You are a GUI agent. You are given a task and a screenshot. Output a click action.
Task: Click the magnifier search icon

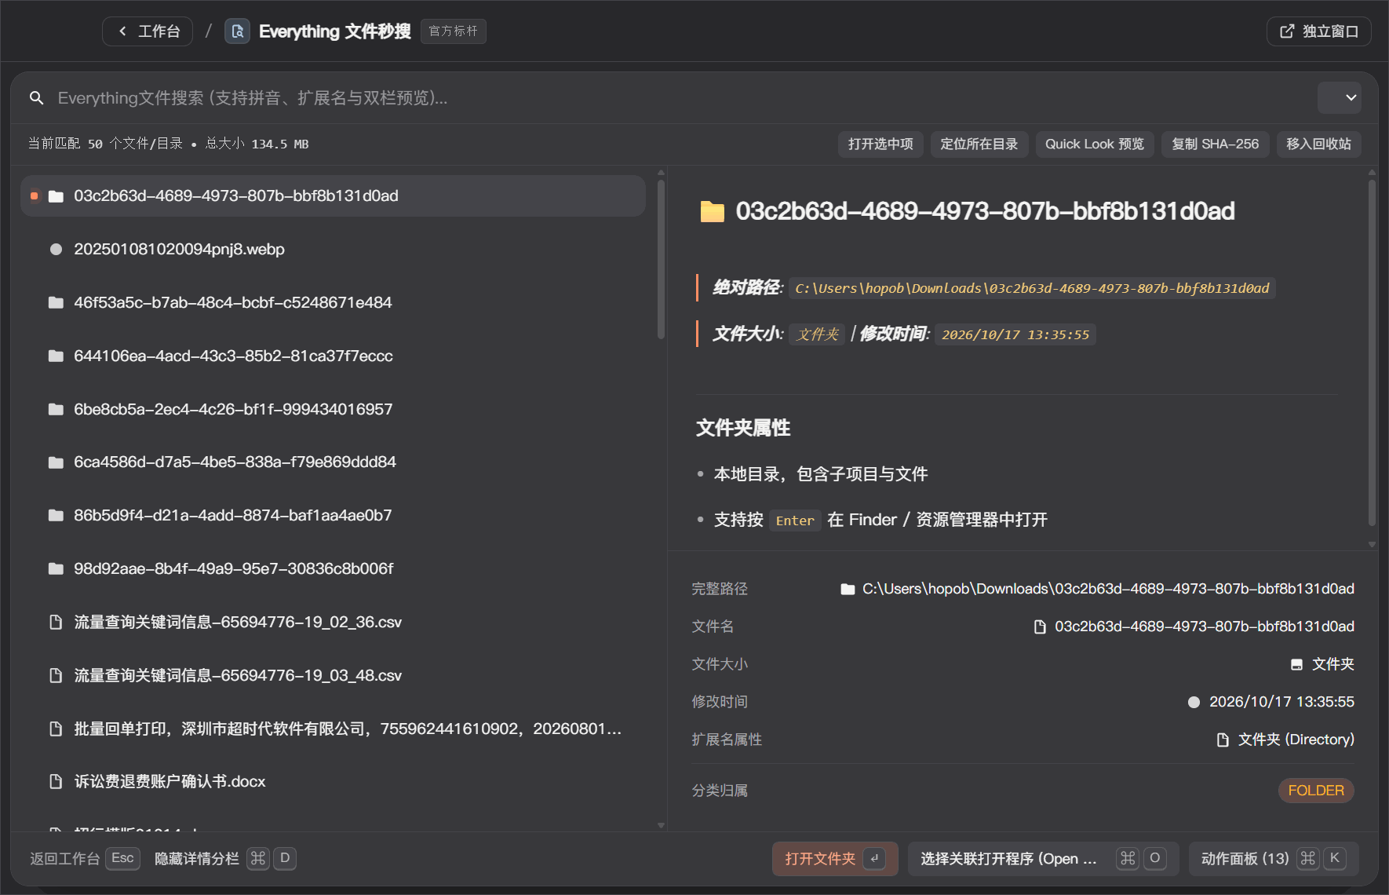[x=36, y=98]
